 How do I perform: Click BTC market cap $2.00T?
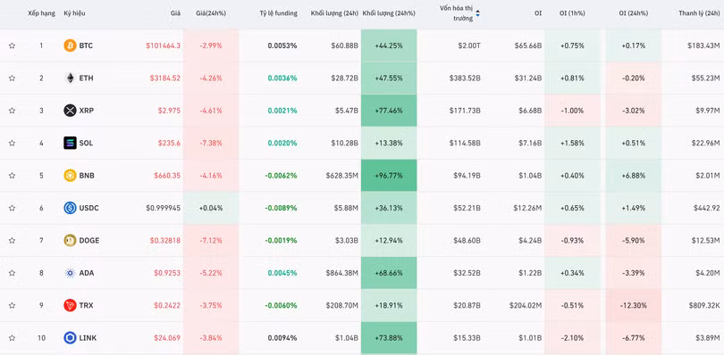coord(468,45)
